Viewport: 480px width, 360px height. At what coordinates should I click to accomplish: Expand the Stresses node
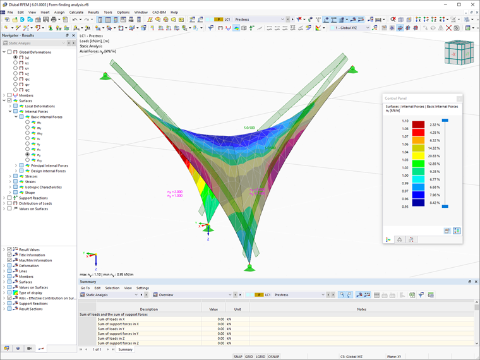(x=10, y=176)
